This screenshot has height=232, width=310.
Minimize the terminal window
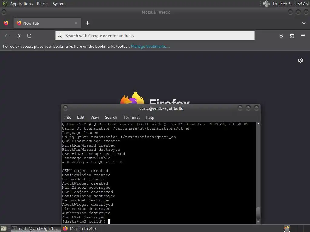pos(240,108)
